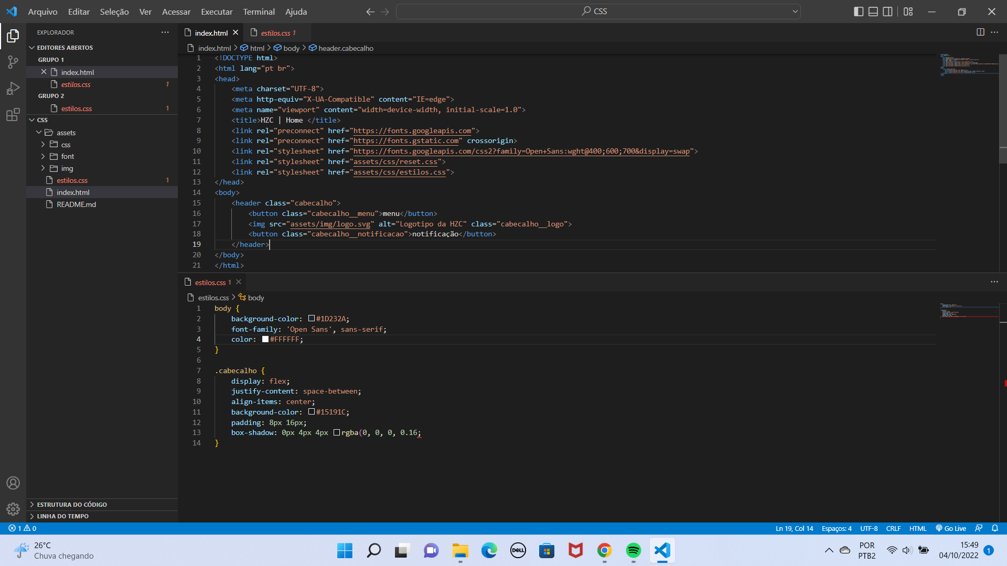Click the rgba box-shadow color swatch
This screenshot has width=1007, height=566.
point(337,432)
